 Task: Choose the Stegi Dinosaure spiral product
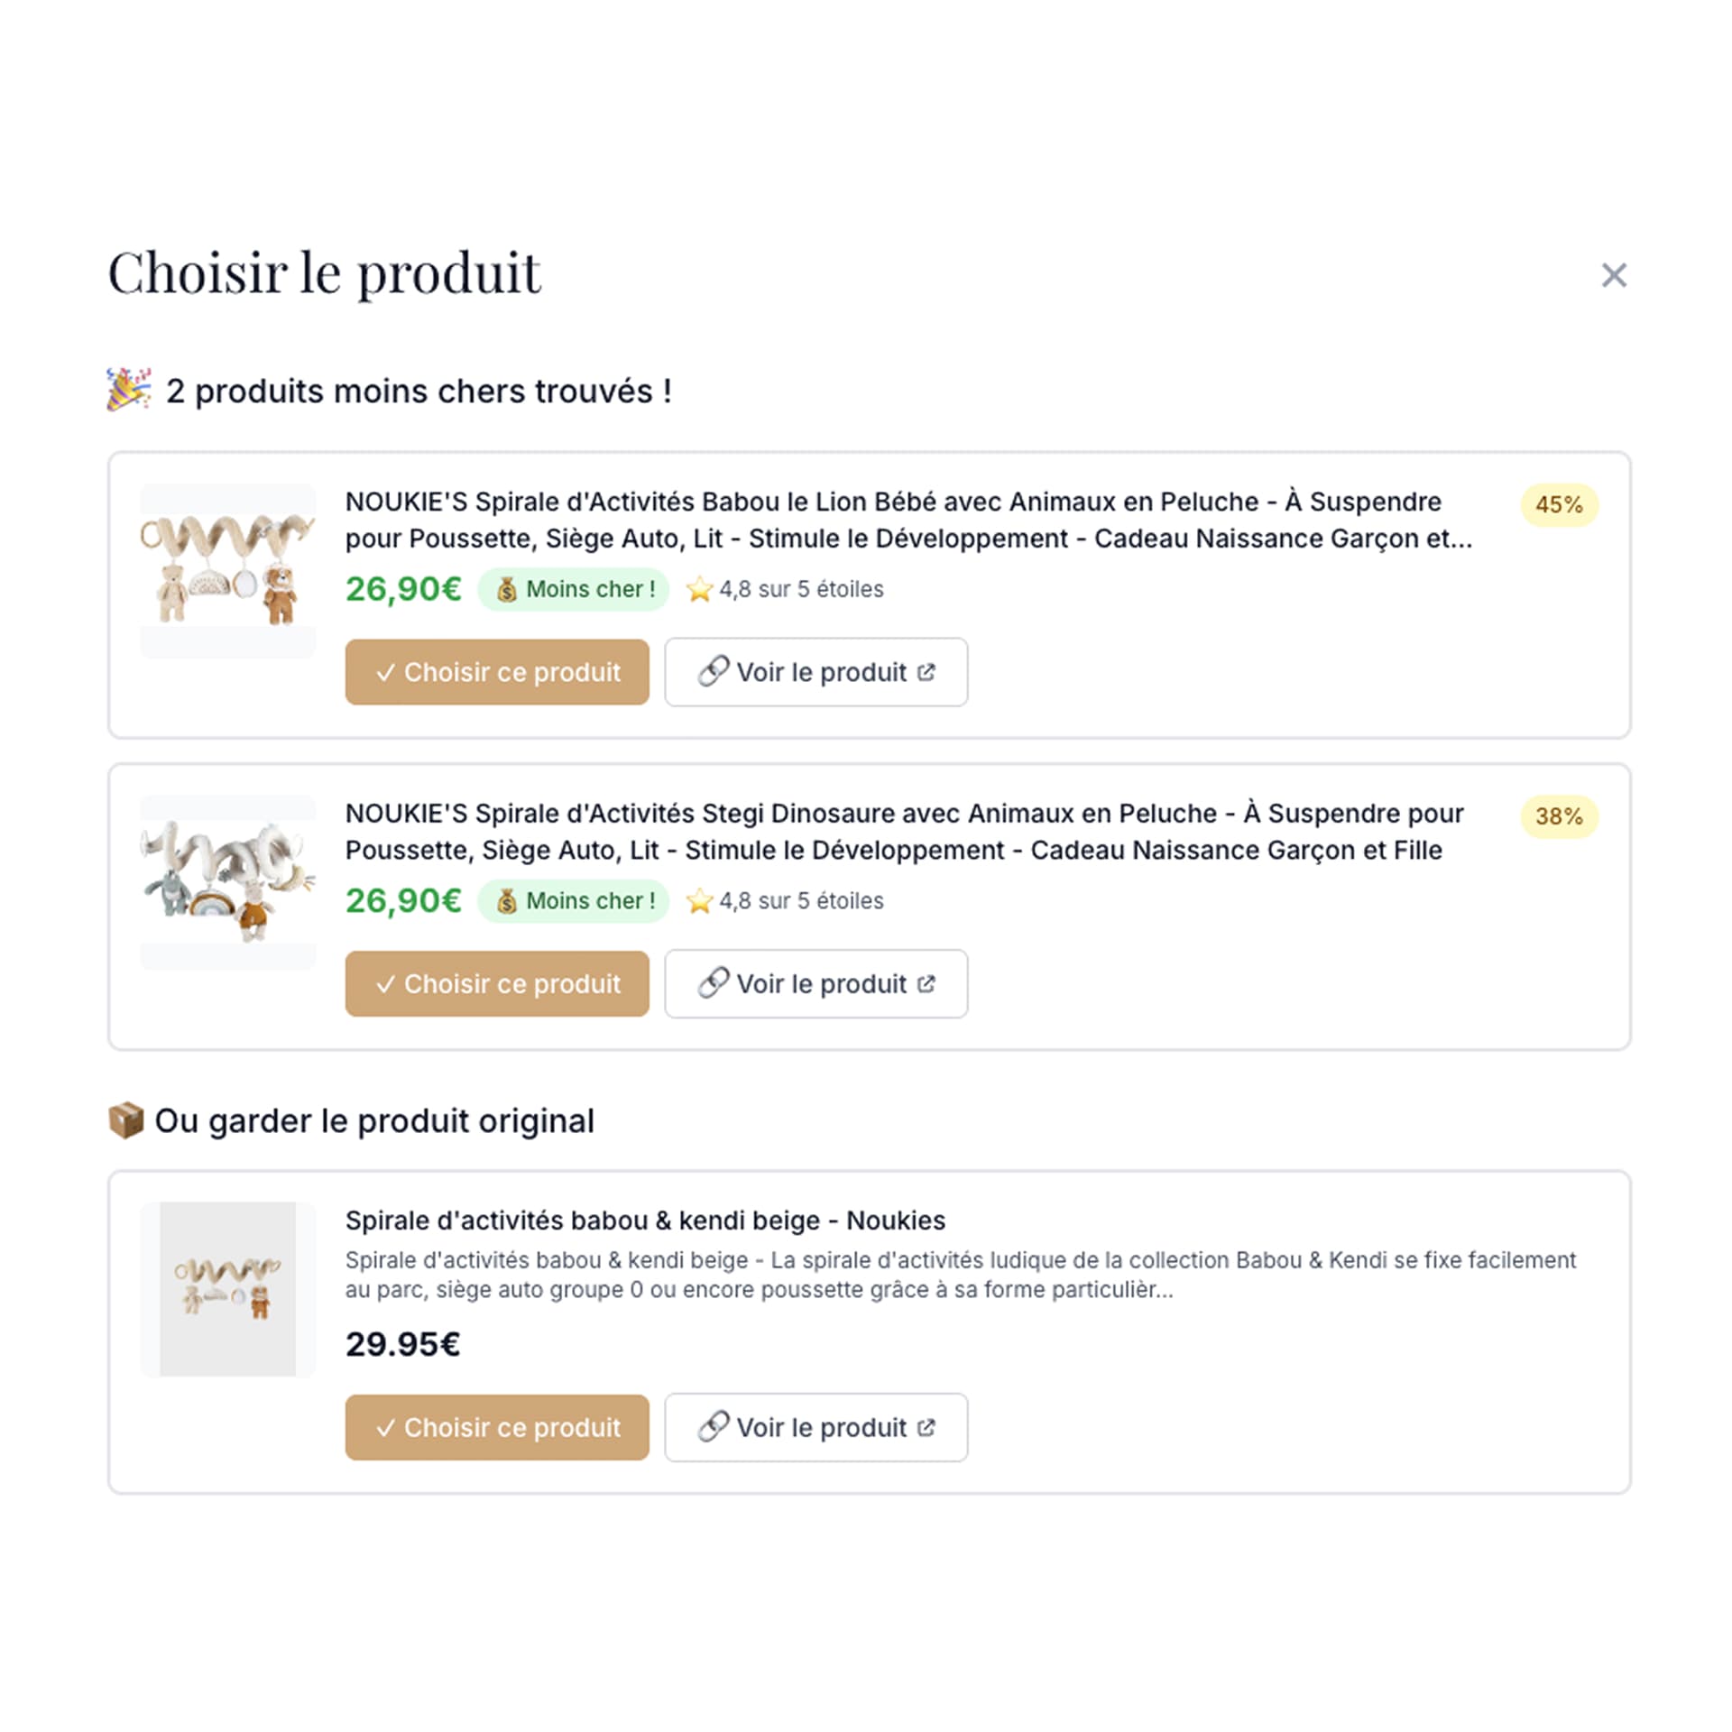pyautogui.click(x=497, y=983)
